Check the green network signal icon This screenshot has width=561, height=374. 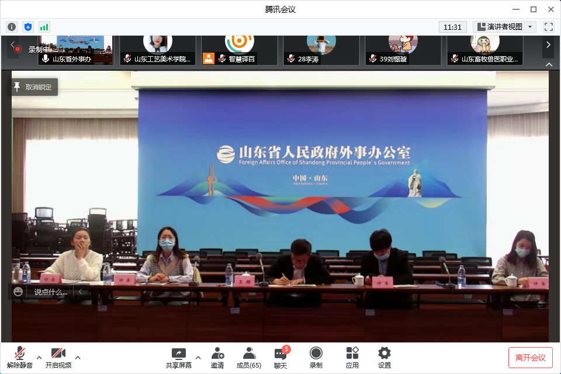(44, 27)
